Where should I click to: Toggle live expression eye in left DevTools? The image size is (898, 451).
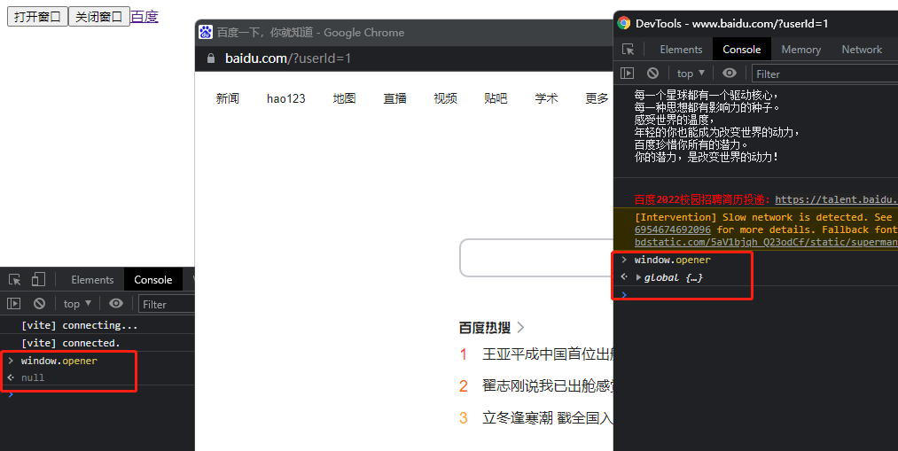pyautogui.click(x=116, y=303)
